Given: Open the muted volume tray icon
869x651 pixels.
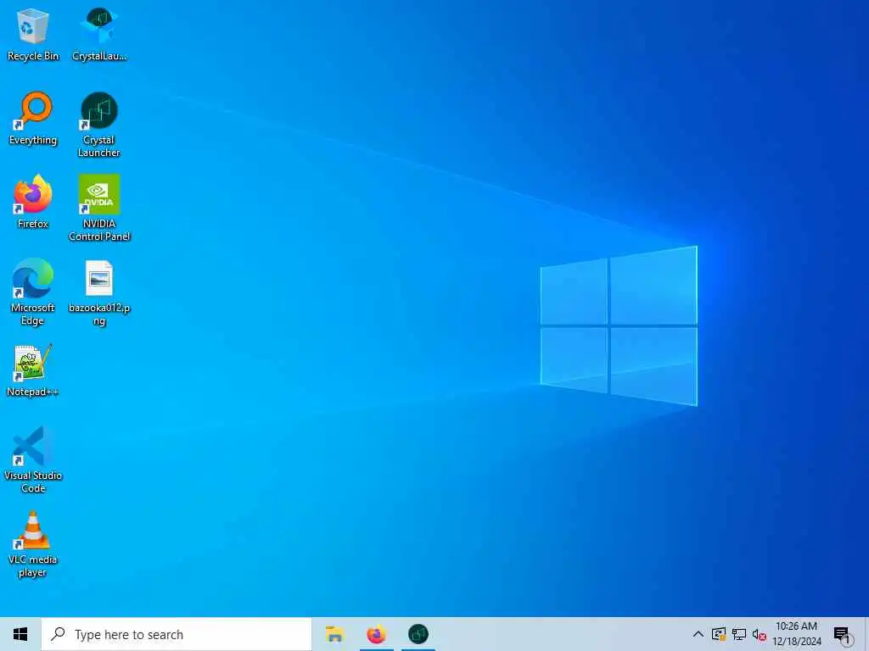Looking at the screenshot, I should click(760, 635).
